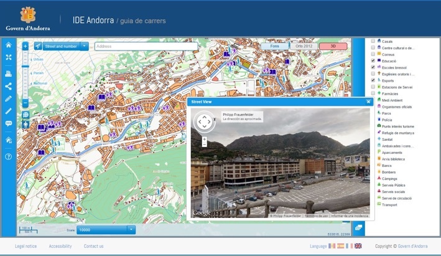Enable the Casals layer checkbox
441x256 pixels.
(x=373, y=41)
